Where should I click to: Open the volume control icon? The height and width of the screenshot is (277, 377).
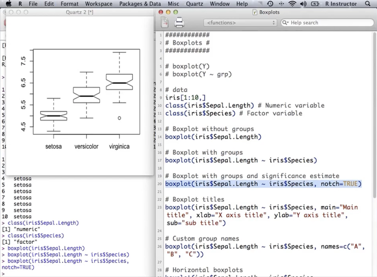pyautogui.click(x=303, y=4)
